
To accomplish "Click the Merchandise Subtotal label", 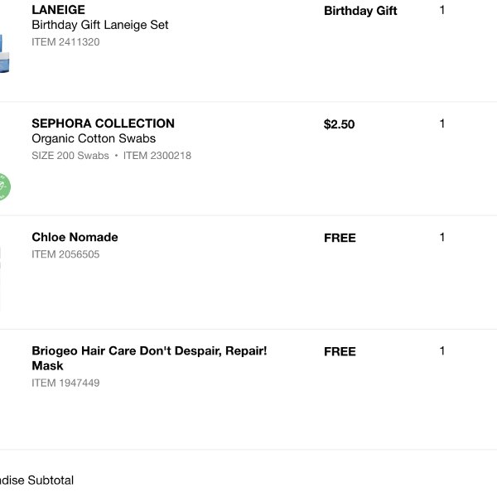I will click(x=36, y=480).
